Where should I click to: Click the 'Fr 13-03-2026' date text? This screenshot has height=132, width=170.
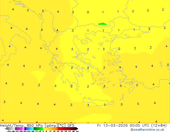point(112,126)
